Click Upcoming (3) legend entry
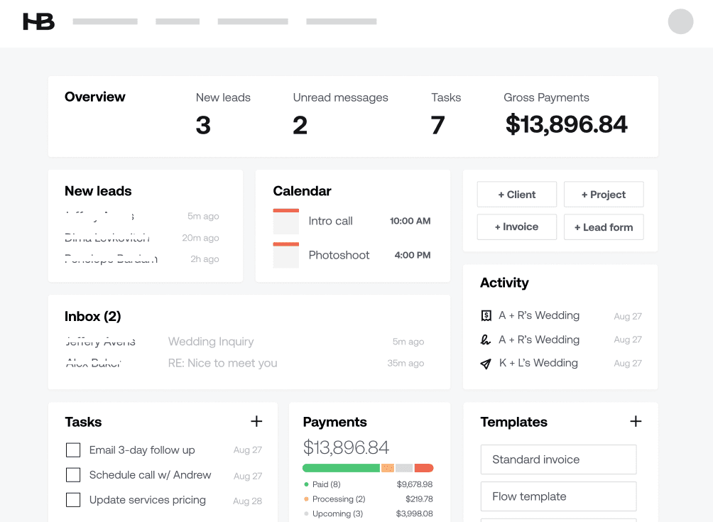This screenshot has width=713, height=522. tap(333, 513)
